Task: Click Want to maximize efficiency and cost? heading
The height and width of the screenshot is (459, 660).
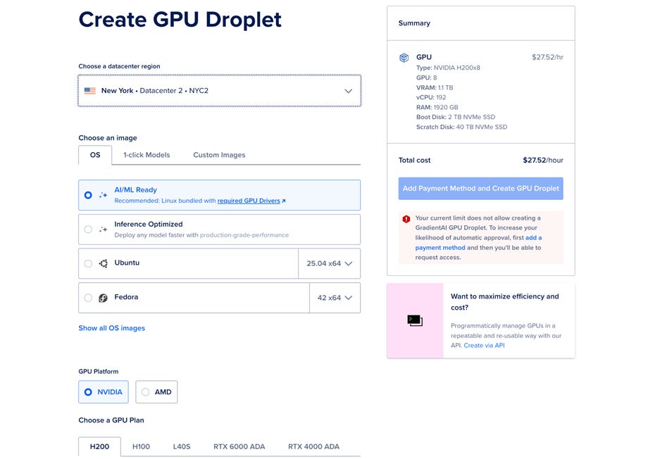Action: [504, 301]
